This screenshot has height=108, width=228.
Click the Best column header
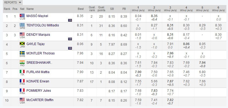click(x=81, y=9)
